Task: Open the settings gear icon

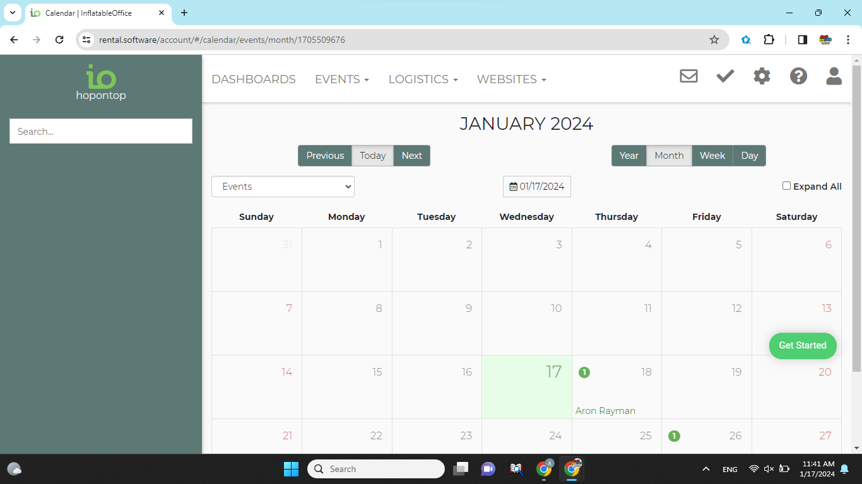Action: tap(762, 76)
